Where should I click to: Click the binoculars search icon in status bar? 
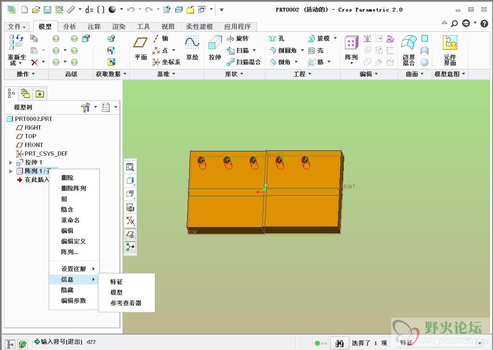click(x=339, y=343)
